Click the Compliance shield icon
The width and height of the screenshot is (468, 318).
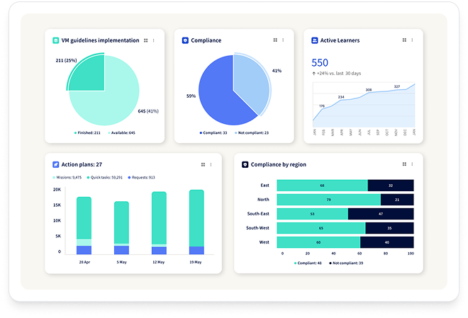[x=185, y=40]
